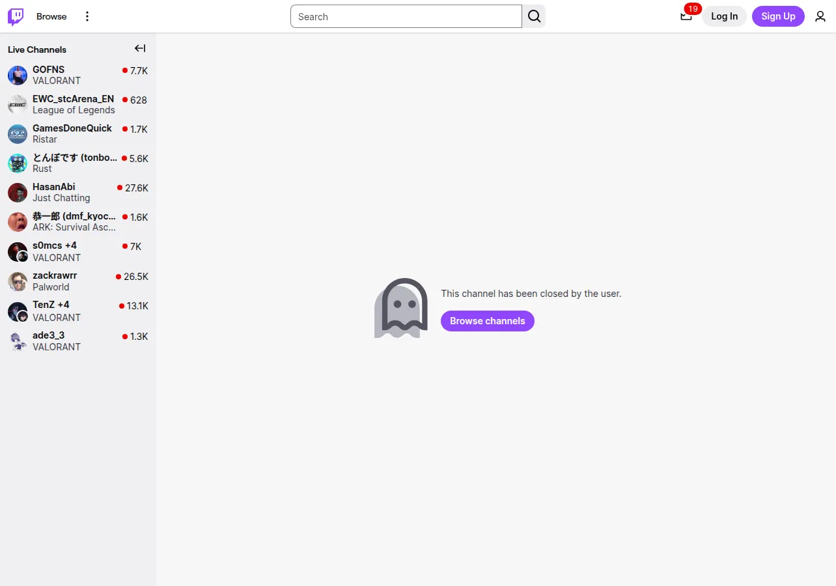Open the GOFNS channel name link
The height and width of the screenshot is (586, 836).
(49, 70)
